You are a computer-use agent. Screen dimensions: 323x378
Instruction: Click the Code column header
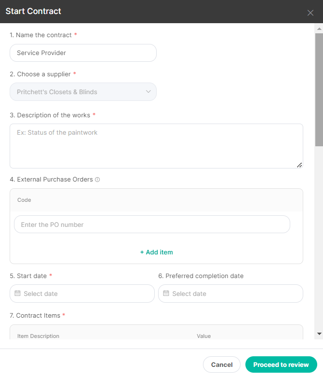[24, 200]
